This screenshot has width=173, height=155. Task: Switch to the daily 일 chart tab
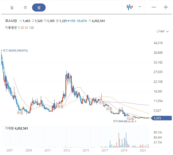pyautogui.click(x=12, y=7)
